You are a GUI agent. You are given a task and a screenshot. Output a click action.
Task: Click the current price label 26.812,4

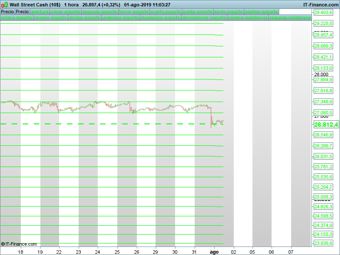tap(326, 125)
